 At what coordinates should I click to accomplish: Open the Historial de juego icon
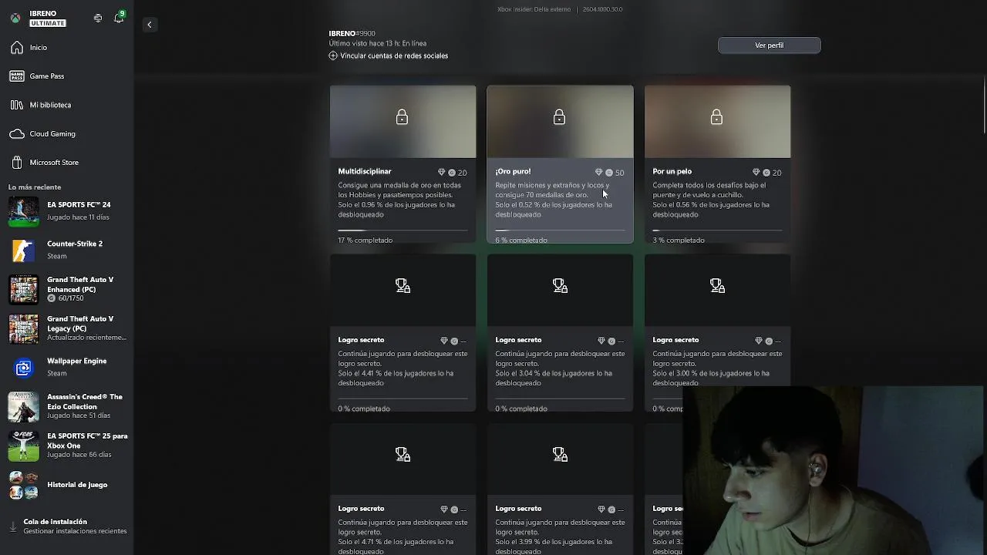pos(23,485)
